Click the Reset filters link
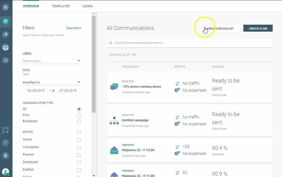The width and height of the screenshot is (282, 177). pos(74,28)
